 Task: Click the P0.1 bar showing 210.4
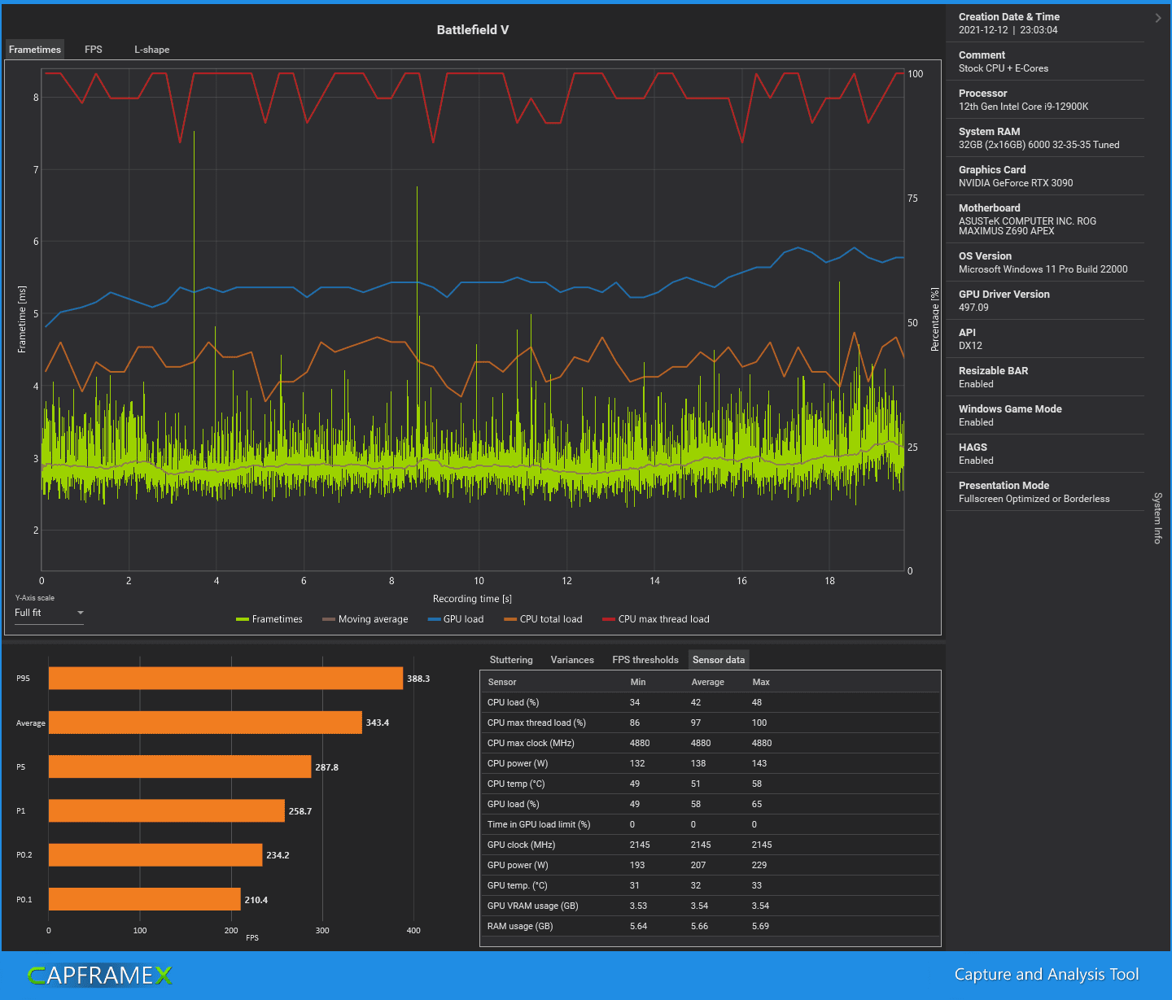coord(145,899)
